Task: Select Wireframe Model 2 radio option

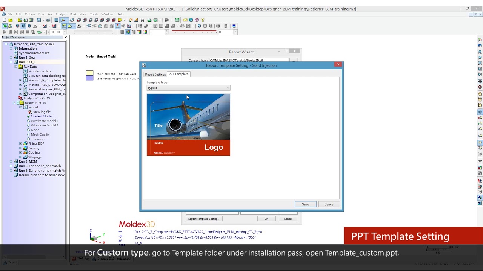Action: 29,125
